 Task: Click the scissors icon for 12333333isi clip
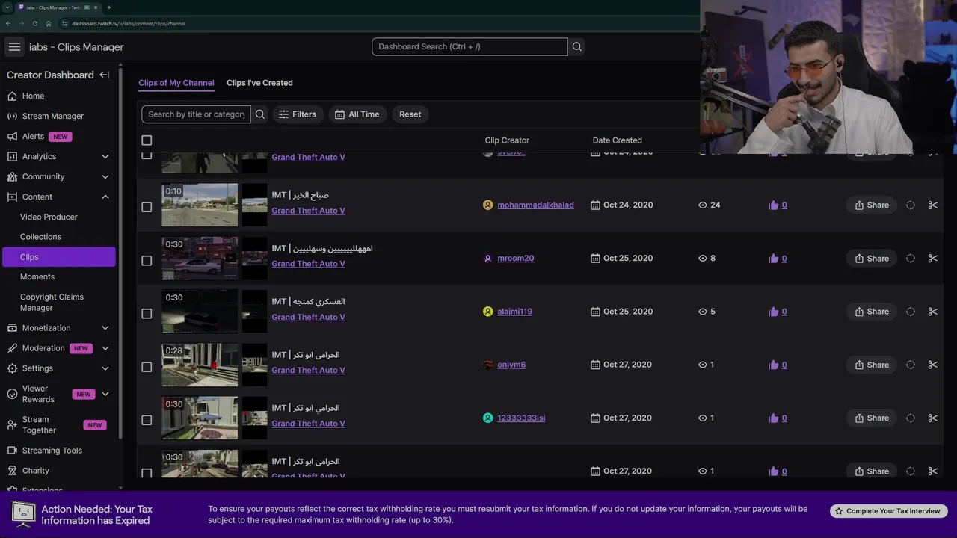click(x=932, y=418)
